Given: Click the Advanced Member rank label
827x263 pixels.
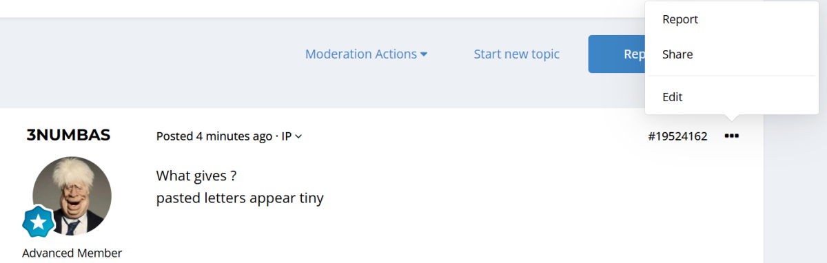Looking at the screenshot, I should click(72, 253).
